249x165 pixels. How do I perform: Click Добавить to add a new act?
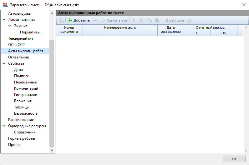[x=79, y=20]
